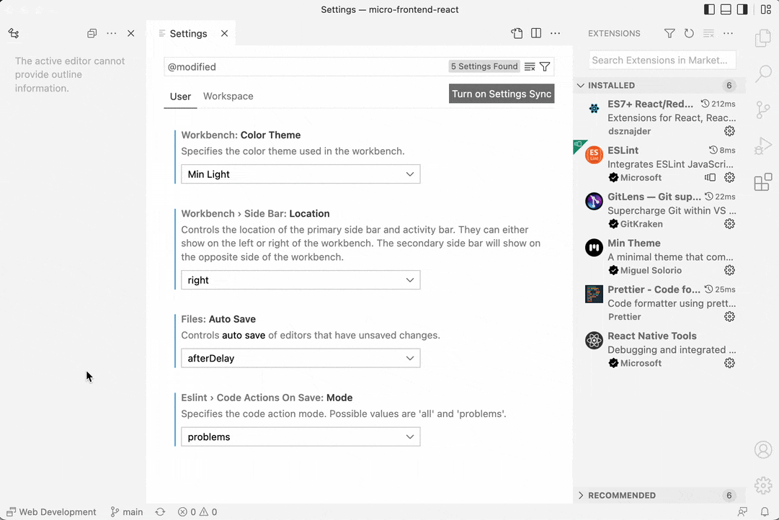Refresh the Extensions list
The height and width of the screenshot is (520, 779).
pos(689,33)
